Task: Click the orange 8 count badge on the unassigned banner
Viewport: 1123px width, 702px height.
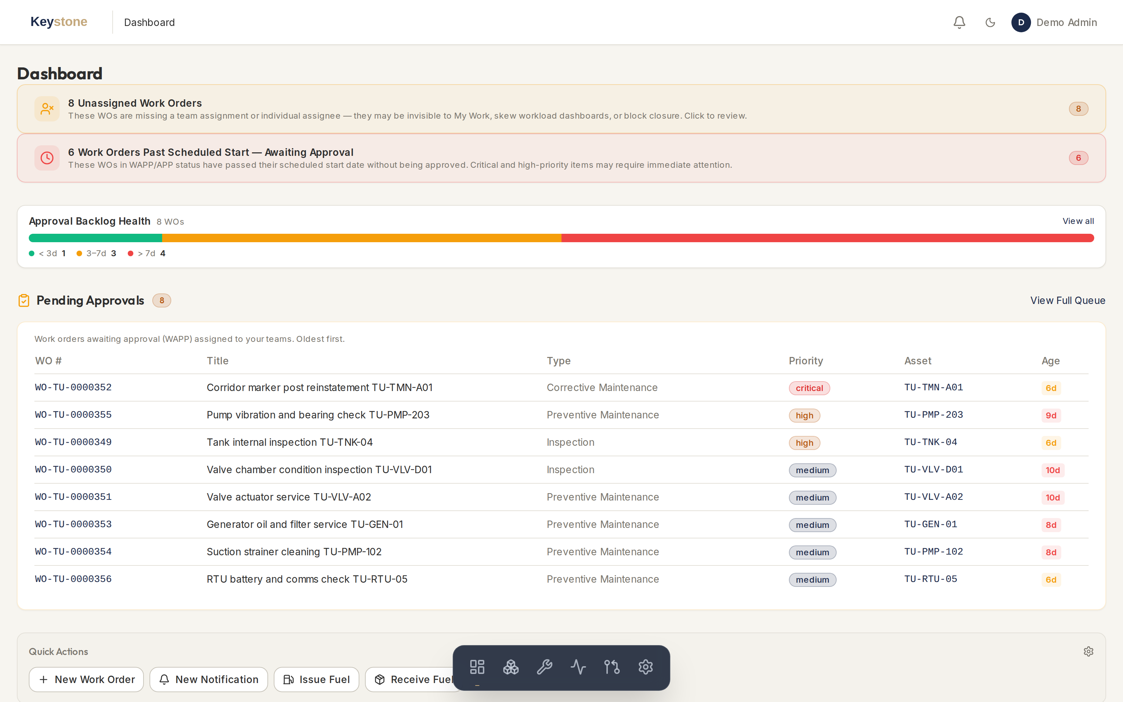Action: click(1078, 109)
